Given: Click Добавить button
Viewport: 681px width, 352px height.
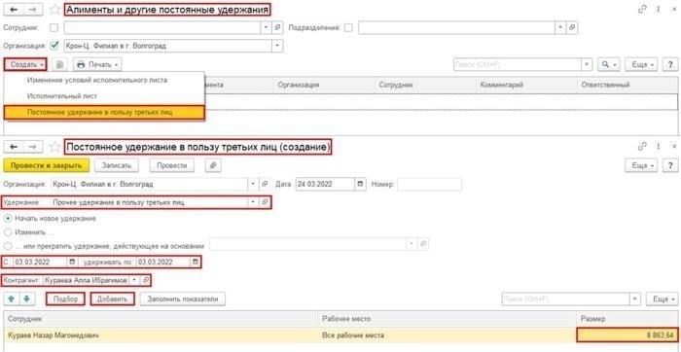Looking at the screenshot, I should pyautogui.click(x=113, y=299).
